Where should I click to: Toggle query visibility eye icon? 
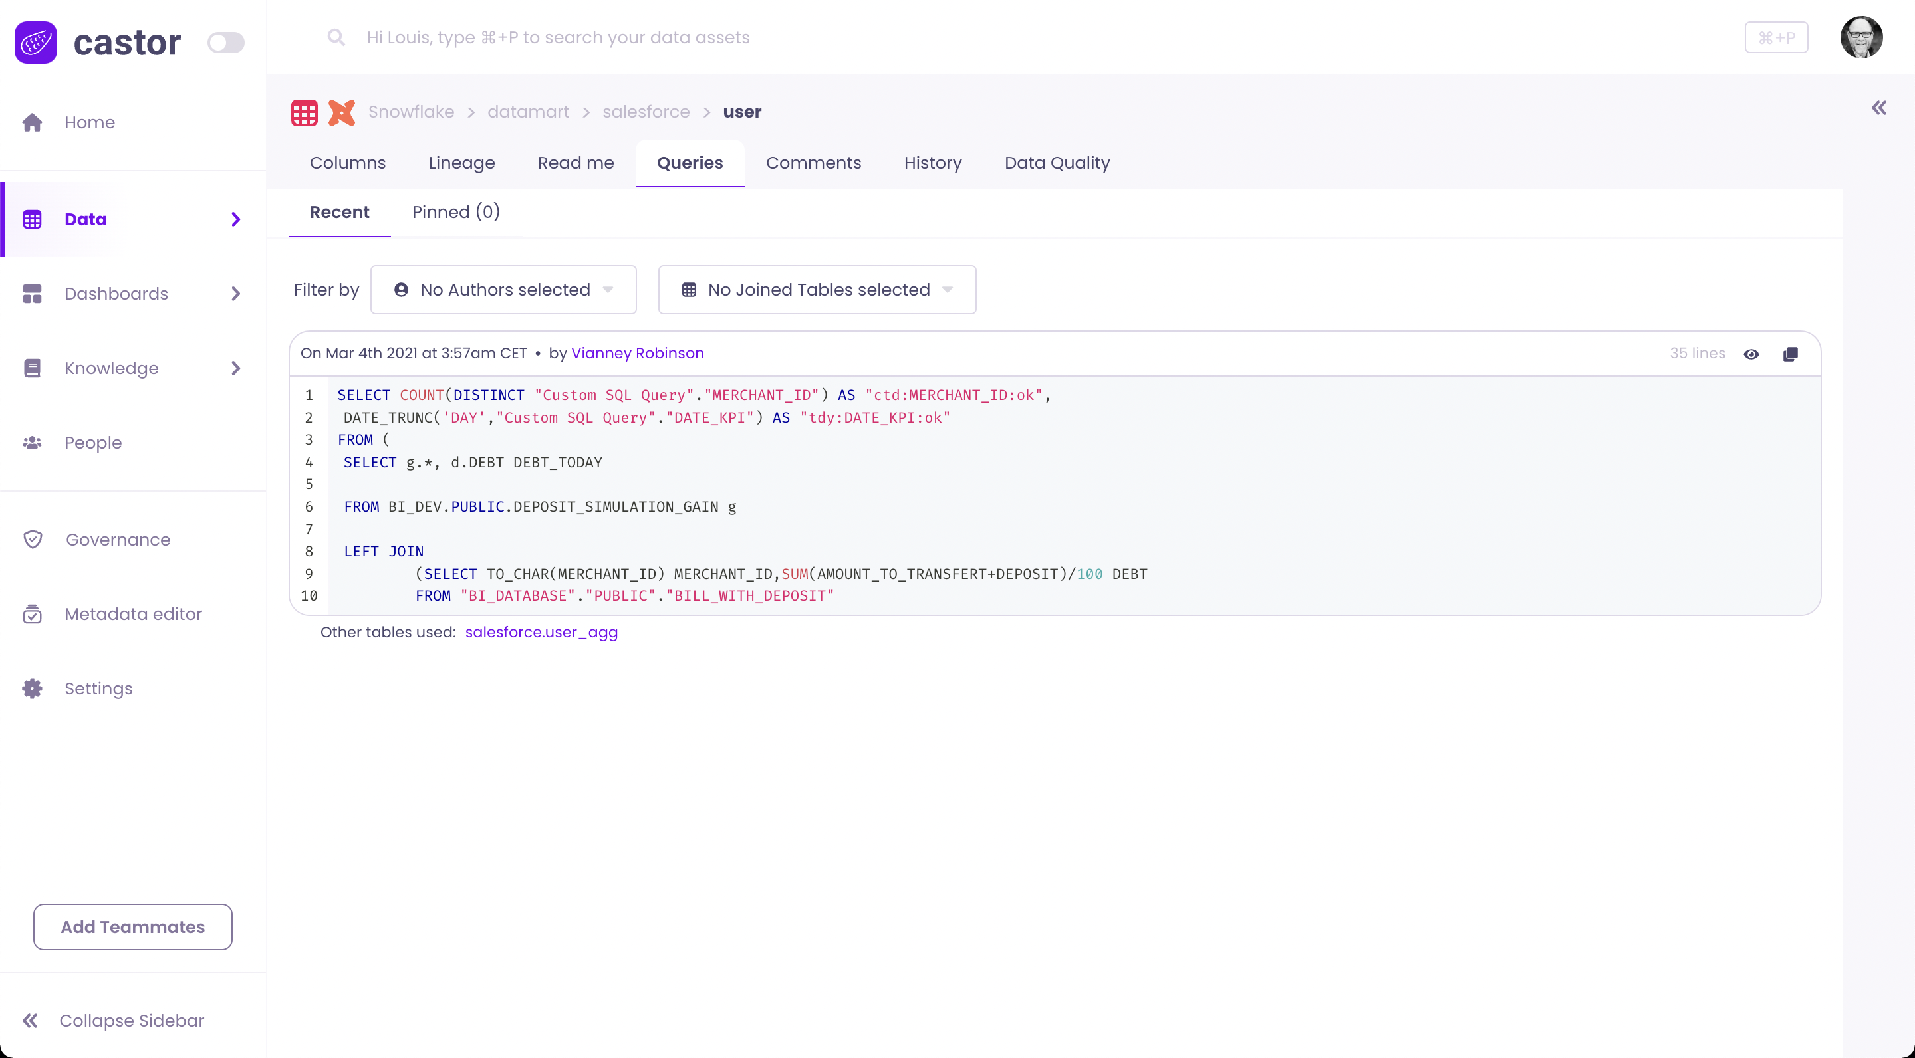[x=1751, y=354]
